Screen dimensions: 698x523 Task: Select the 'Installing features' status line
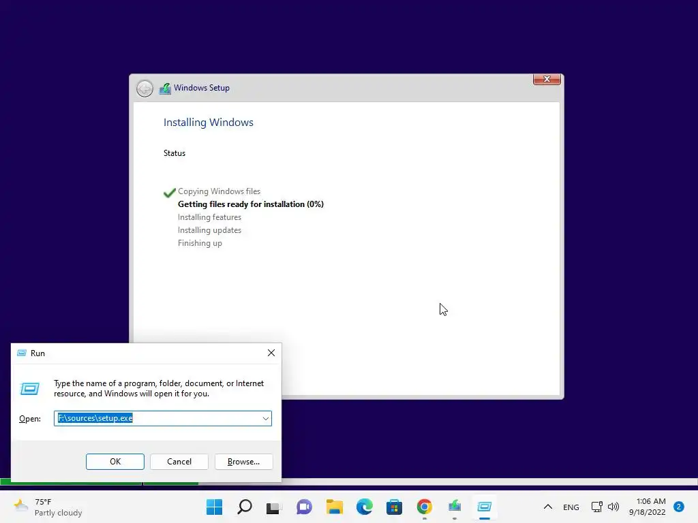tap(209, 217)
